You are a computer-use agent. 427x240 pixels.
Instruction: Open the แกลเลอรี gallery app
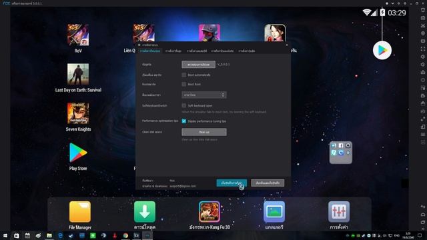[x=274, y=212]
